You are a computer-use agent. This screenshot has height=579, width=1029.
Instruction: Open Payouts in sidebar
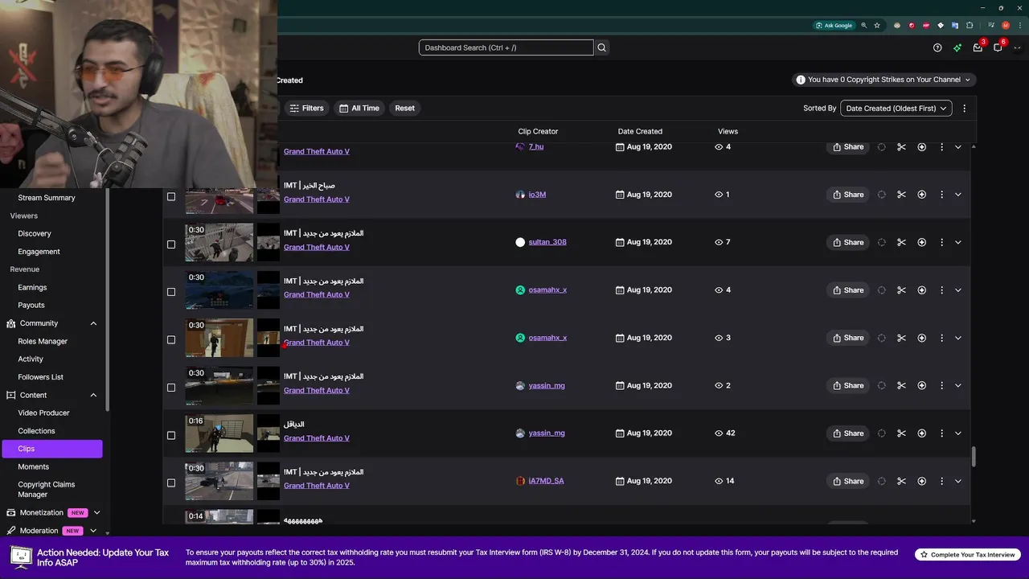tap(31, 305)
